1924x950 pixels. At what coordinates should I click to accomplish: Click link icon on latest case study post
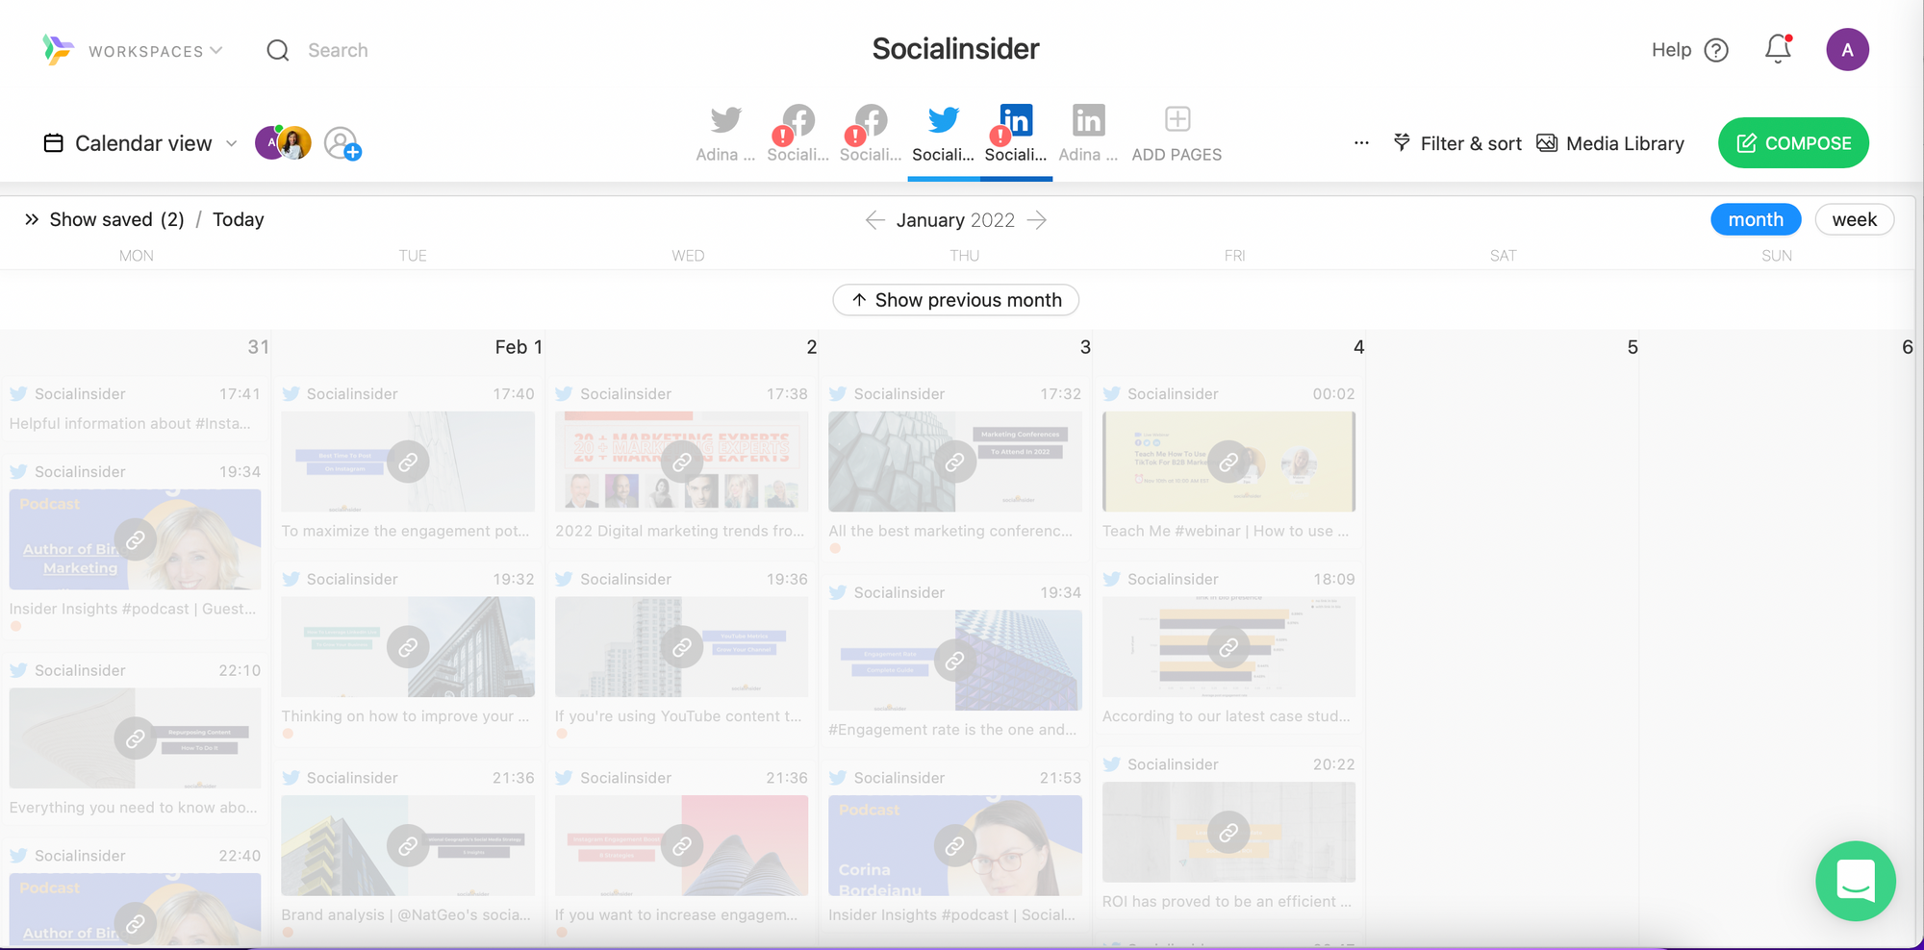click(1228, 647)
